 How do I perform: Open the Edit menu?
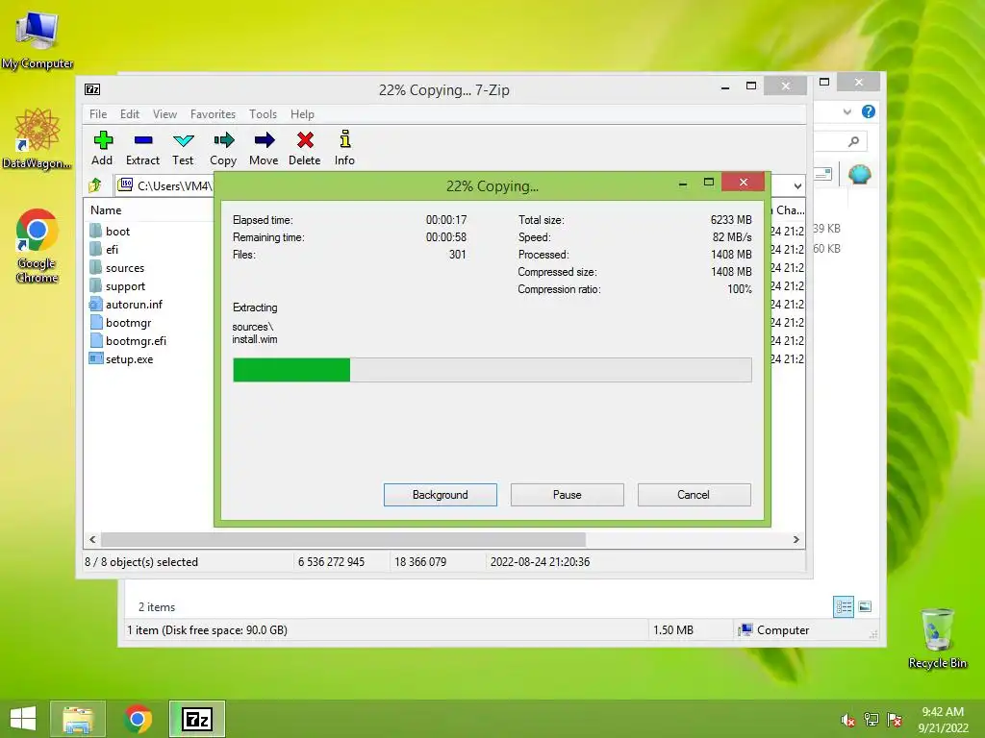click(130, 114)
